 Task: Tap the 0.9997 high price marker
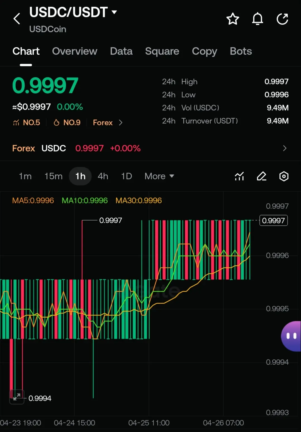point(111,220)
